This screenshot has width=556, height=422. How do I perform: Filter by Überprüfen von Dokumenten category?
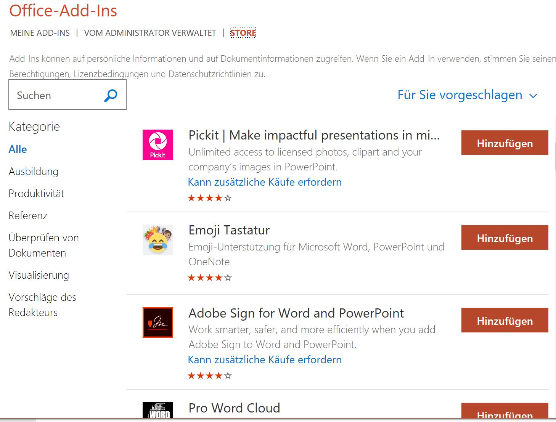click(43, 245)
